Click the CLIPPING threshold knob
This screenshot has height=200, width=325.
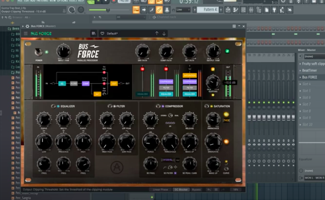coord(213,82)
